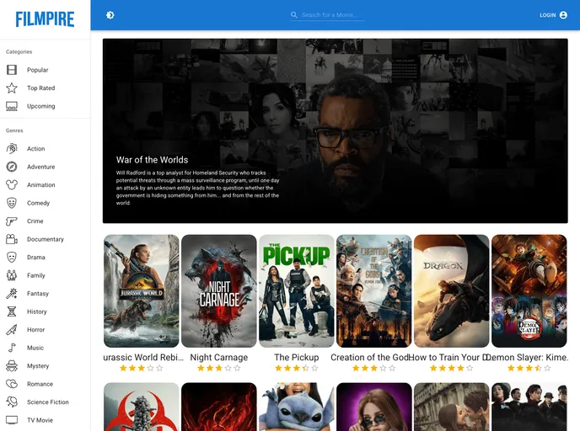
Task: Open the Creation of the Gods poster
Action: tap(374, 291)
